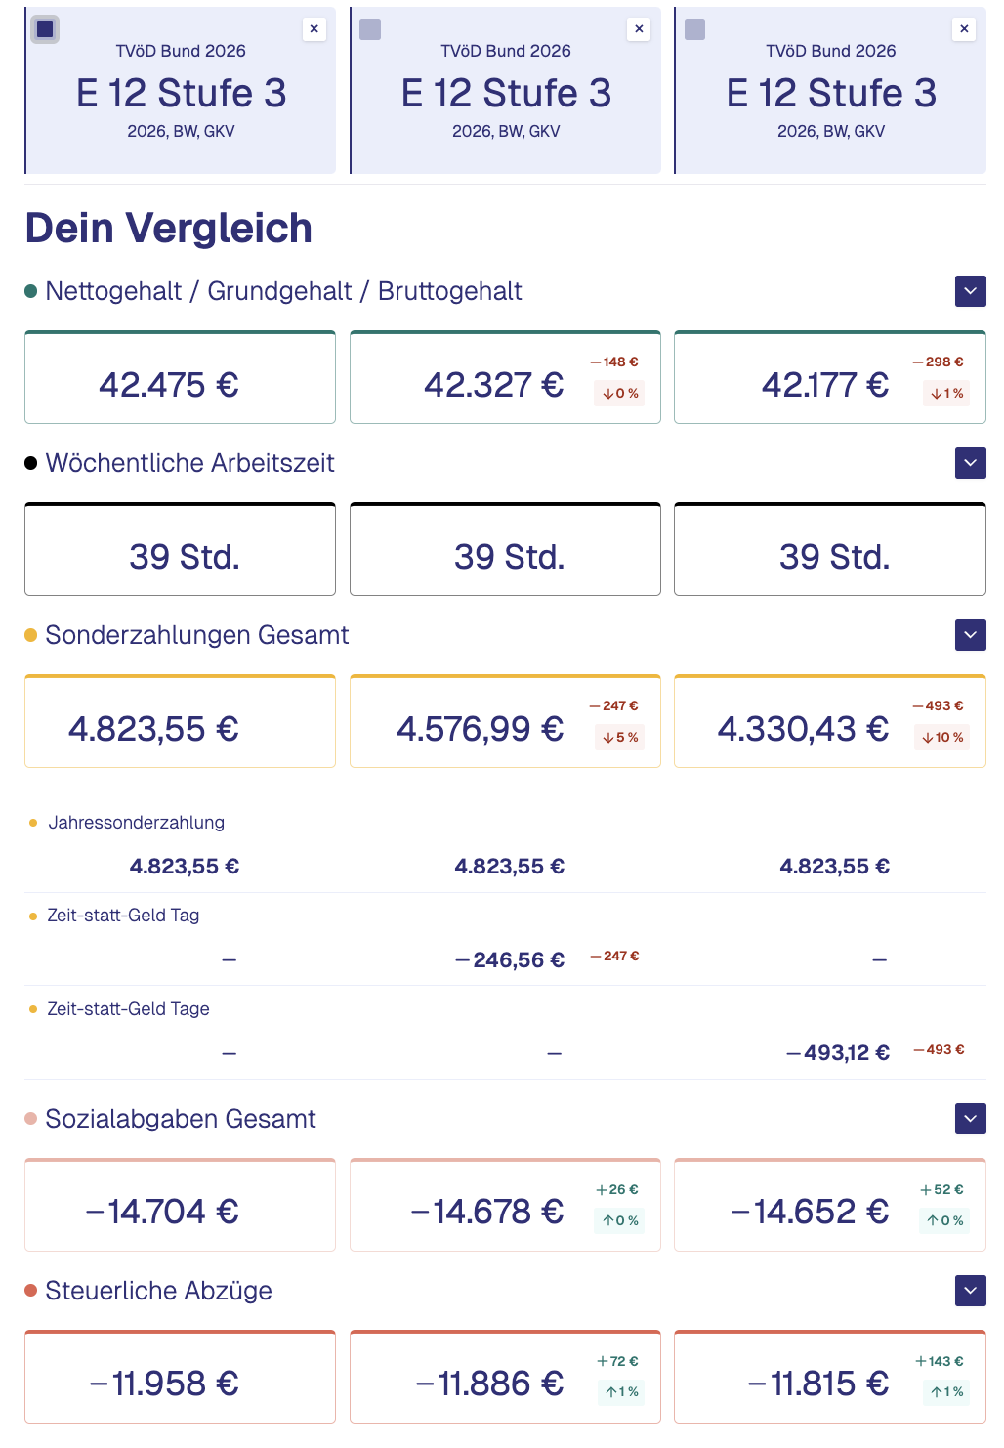
Task: Select the middle E 12 Stufe 3 header
Action: (x=505, y=93)
